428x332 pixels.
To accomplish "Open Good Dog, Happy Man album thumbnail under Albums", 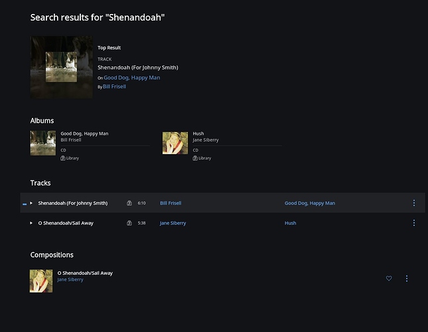I will (x=43, y=143).
